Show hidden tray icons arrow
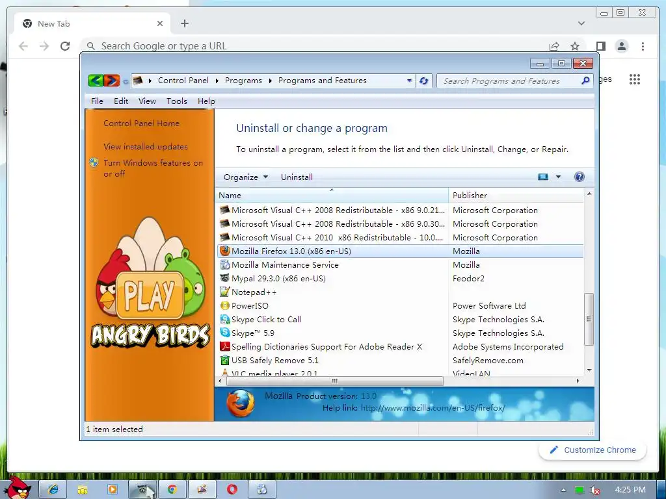Image resolution: width=666 pixels, height=499 pixels. point(563,490)
